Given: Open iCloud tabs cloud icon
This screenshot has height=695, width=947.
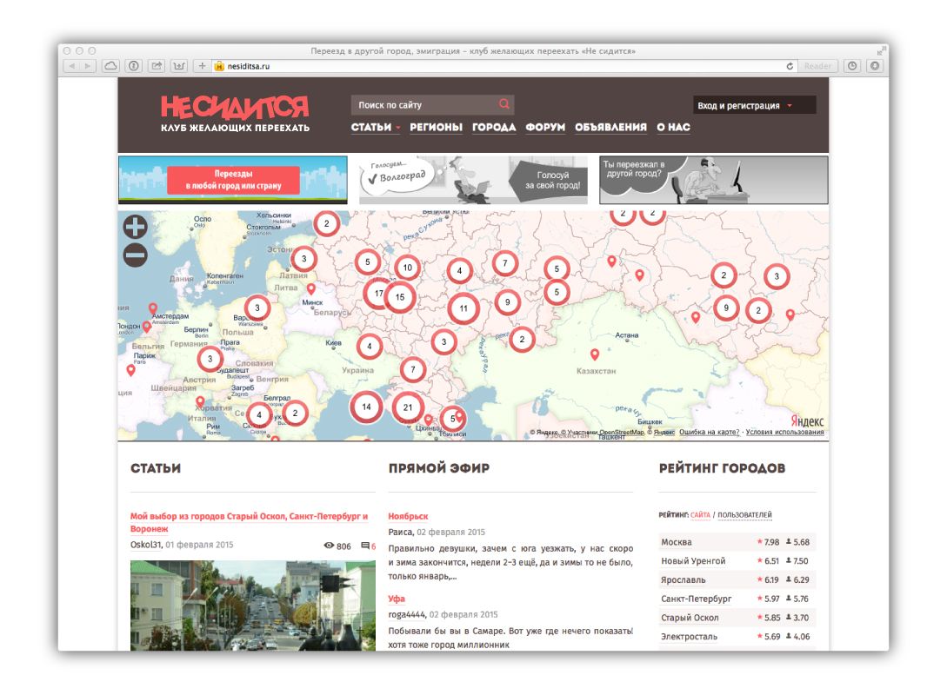Looking at the screenshot, I should pos(110,66).
